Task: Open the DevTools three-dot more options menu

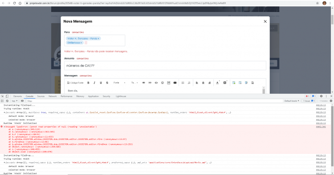Action: pyautogui.click(x=326, y=96)
